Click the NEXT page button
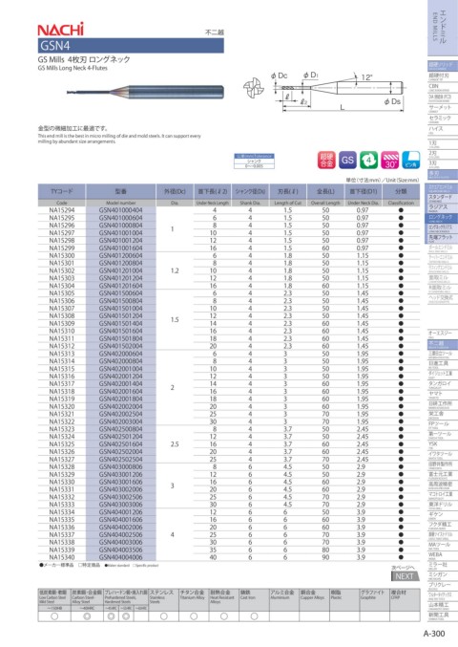 tap(405, 576)
